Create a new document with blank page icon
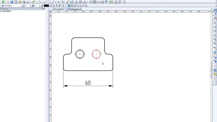 click(7, 2)
